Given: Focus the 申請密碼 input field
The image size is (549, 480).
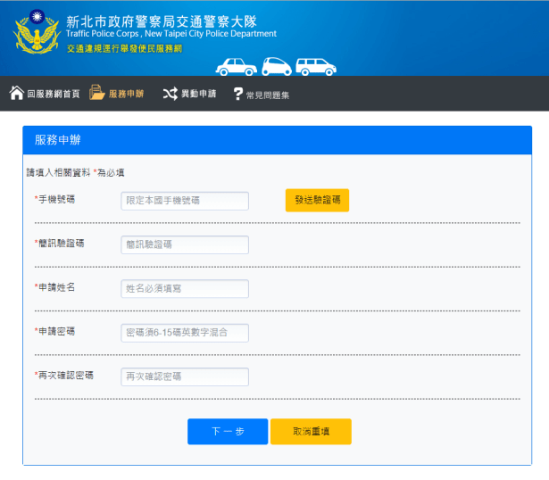Looking at the screenshot, I should [185, 333].
